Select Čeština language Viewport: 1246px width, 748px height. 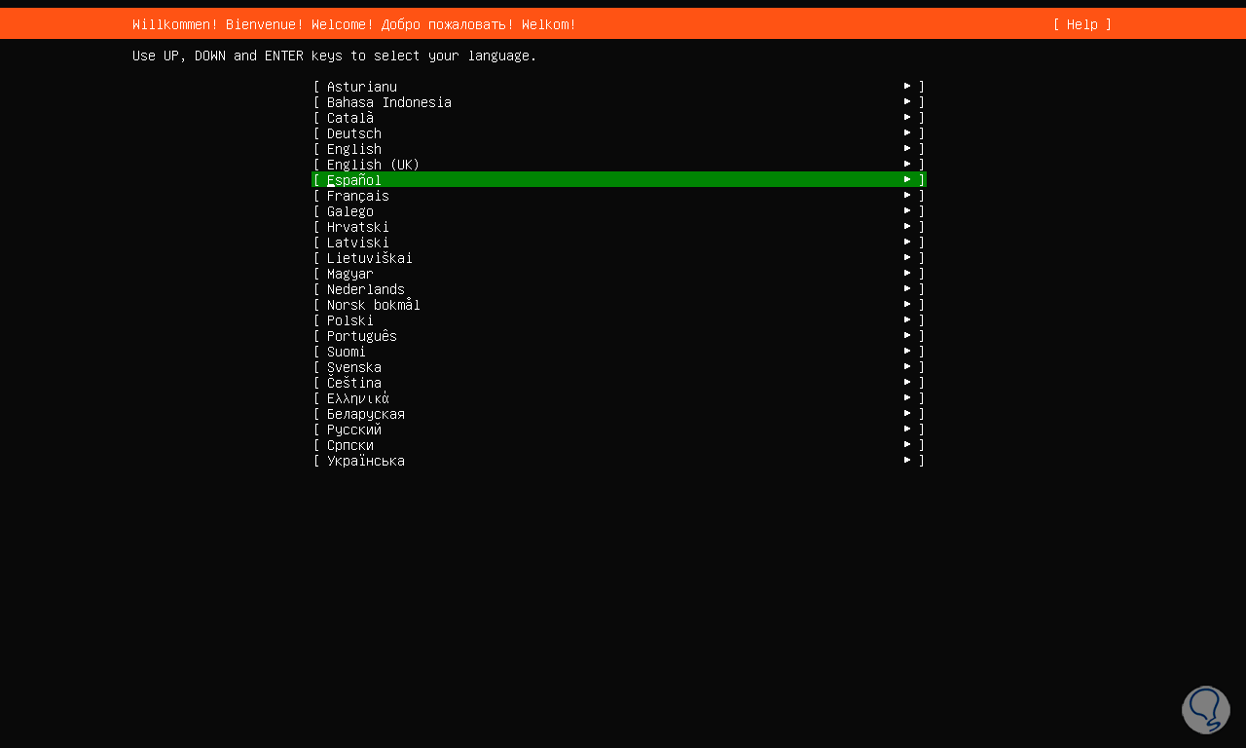coord(619,383)
